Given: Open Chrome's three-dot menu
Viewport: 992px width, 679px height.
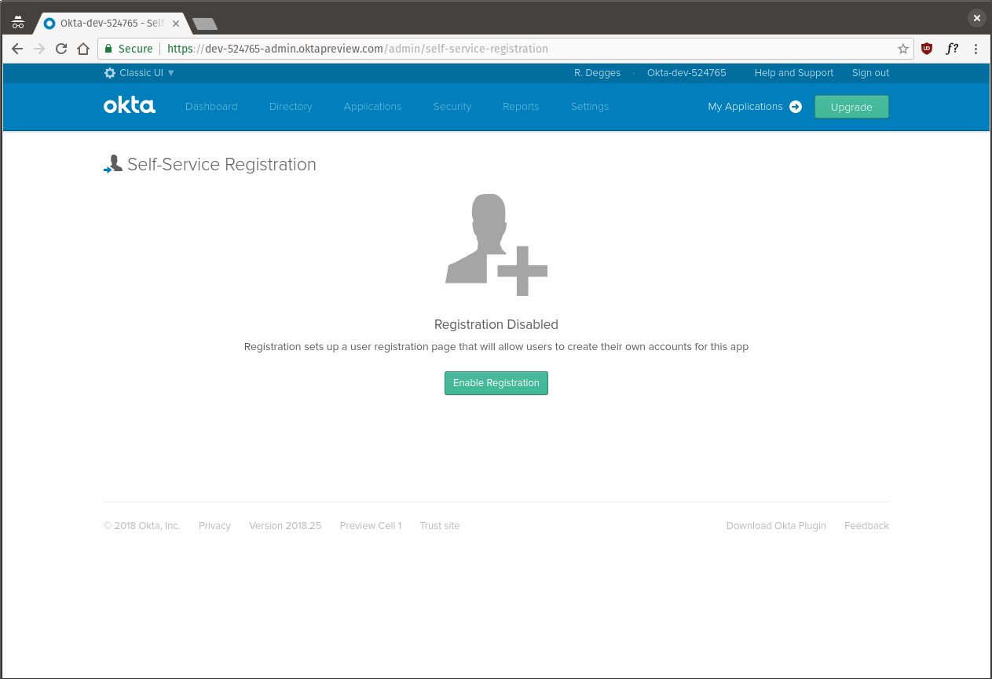Looking at the screenshot, I should coord(976,49).
